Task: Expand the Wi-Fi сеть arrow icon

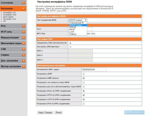Action: click(x=23, y=32)
